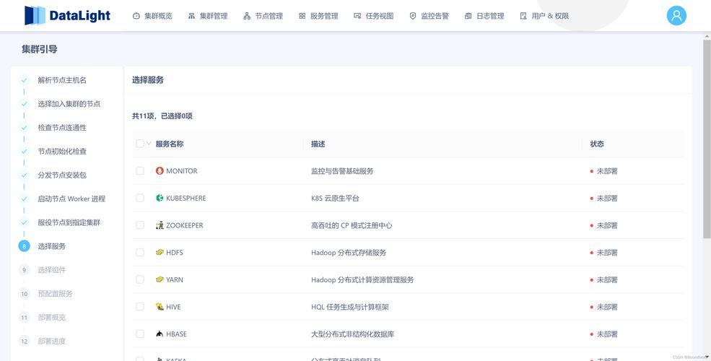The width and height of the screenshot is (711, 361).
Task: Click the checkmark for 分发节点安装包 step
Action: [24, 175]
